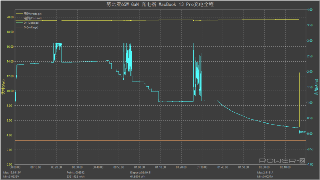Click the yellow legend line for Voltage
This screenshot has width=320, height=180.
(19, 14)
